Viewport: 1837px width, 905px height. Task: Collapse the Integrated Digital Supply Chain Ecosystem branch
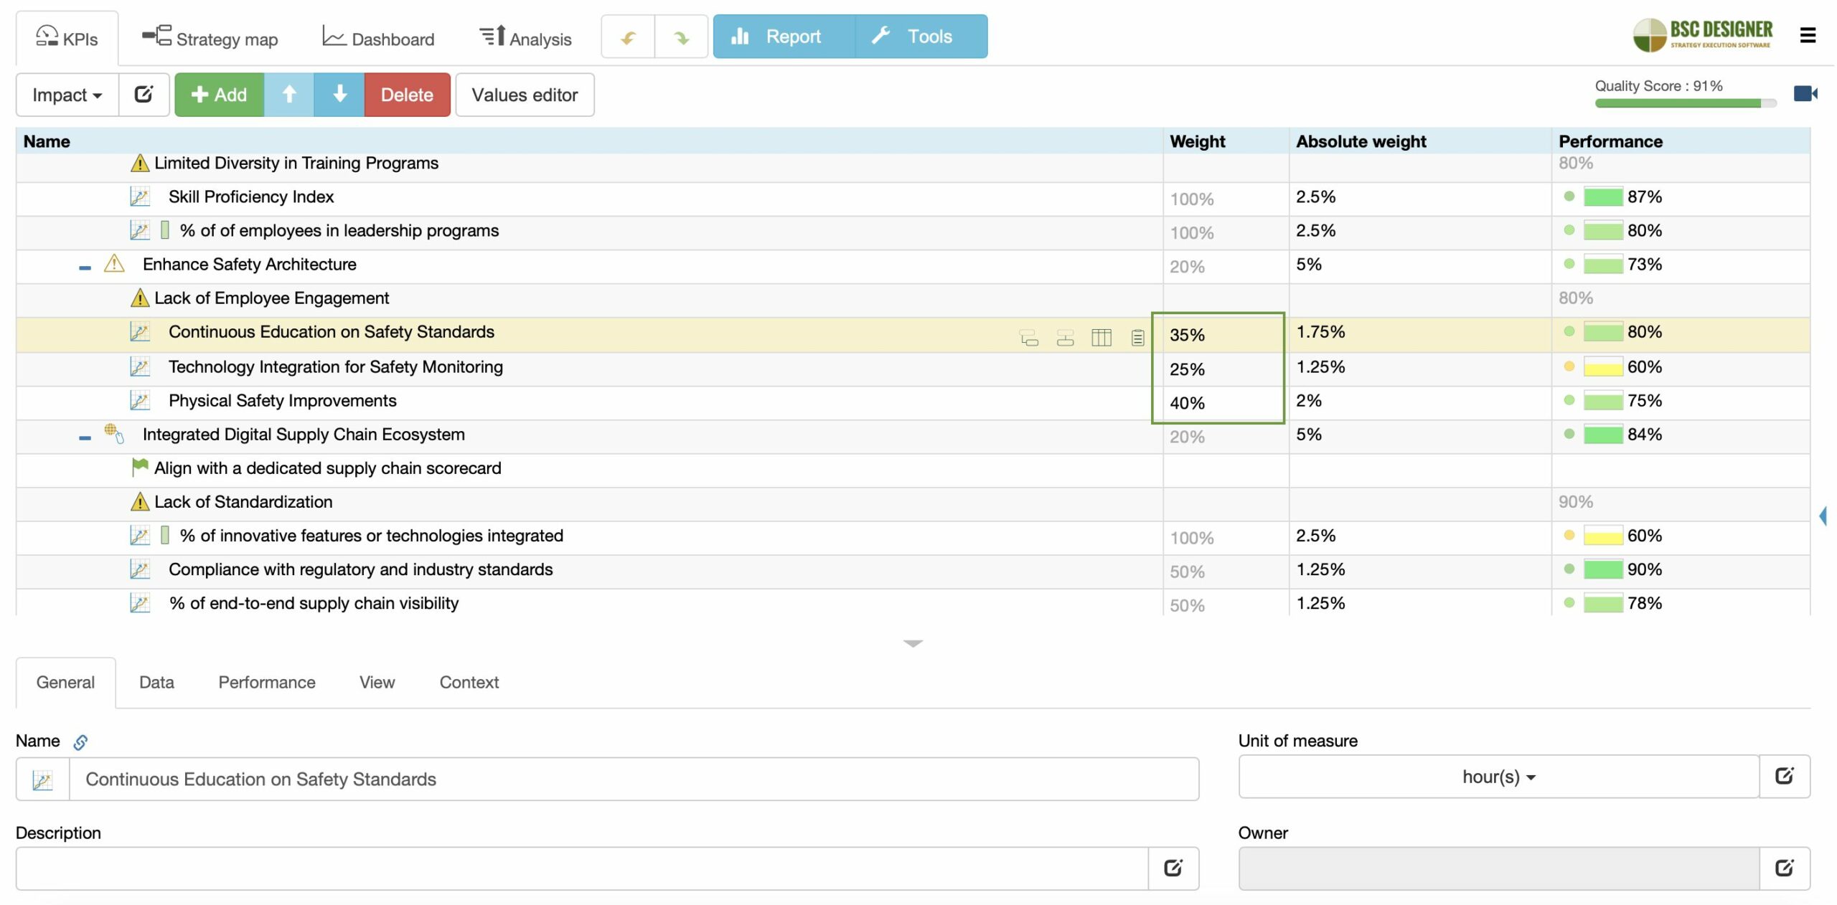(84, 436)
